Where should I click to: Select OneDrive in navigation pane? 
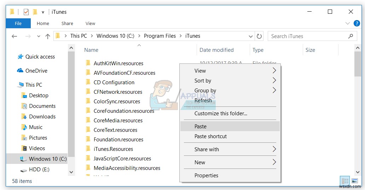pyautogui.click(x=32, y=71)
